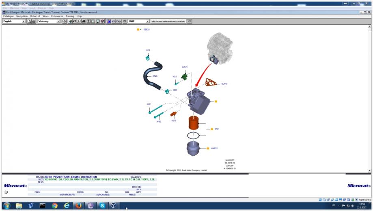Open VirtualBox Machine menu
Image resolution: width=373 pixels, height=211 pixels.
pos(14,8)
